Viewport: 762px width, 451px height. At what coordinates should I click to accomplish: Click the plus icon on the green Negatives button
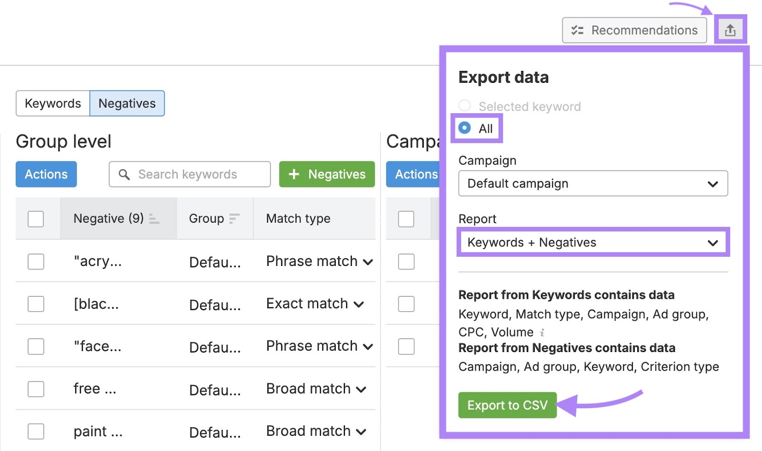coord(294,174)
